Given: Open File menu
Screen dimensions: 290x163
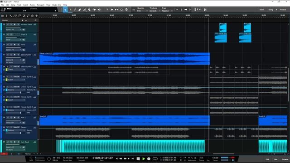Looking at the screenshot, I should [x=2, y=5].
